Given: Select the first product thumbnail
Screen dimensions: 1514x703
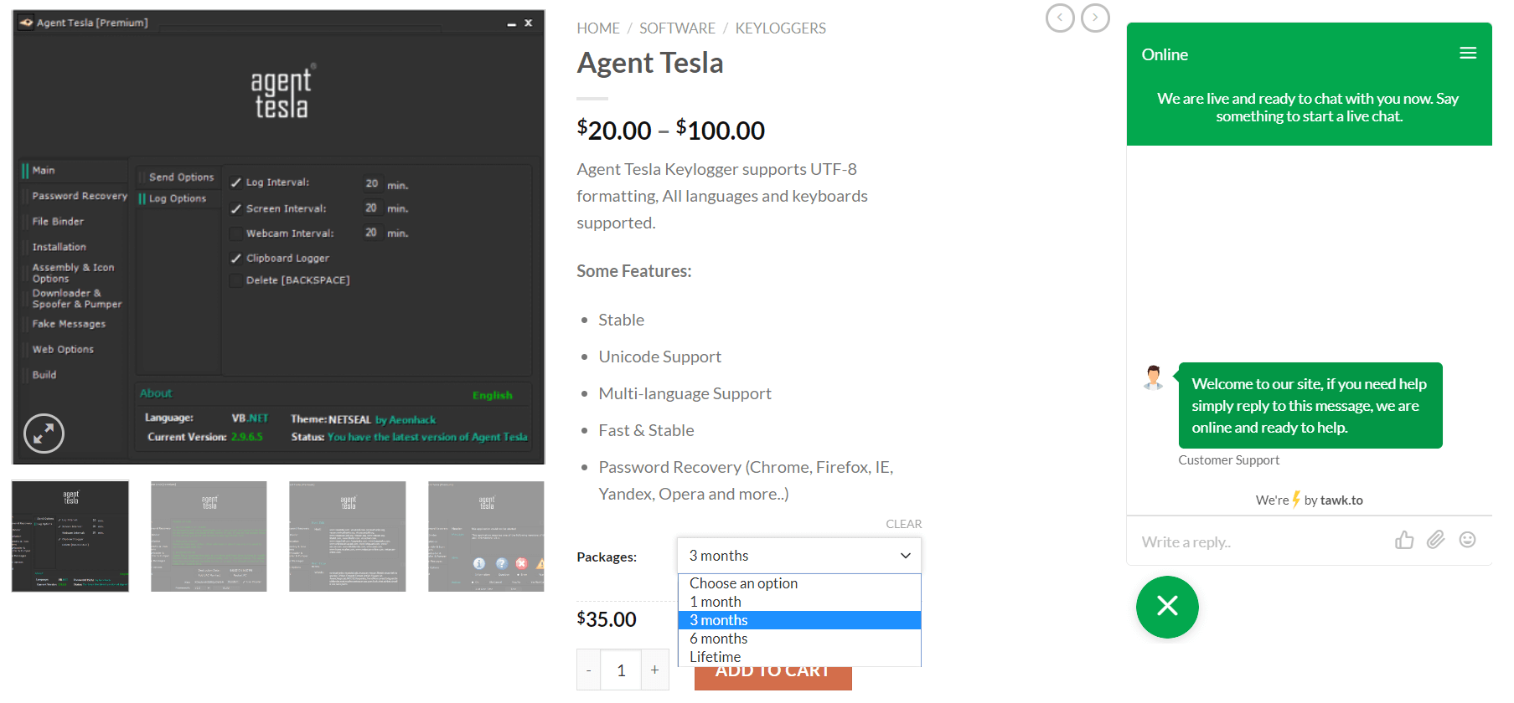Looking at the screenshot, I should point(70,536).
